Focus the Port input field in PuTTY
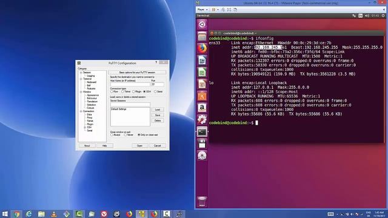The image size is (388, 218). (x=158, y=85)
